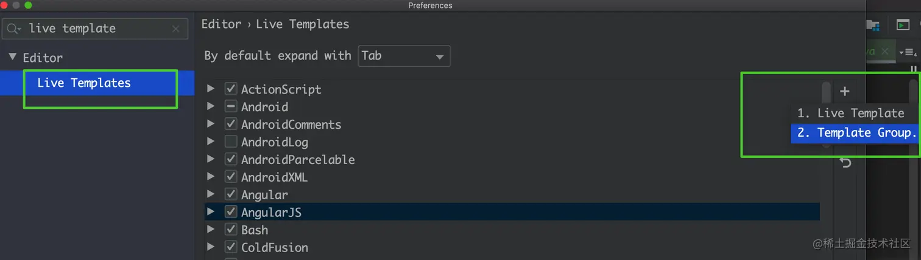
Task: Open the hidden tabs list icon
Action: click(x=907, y=52)
